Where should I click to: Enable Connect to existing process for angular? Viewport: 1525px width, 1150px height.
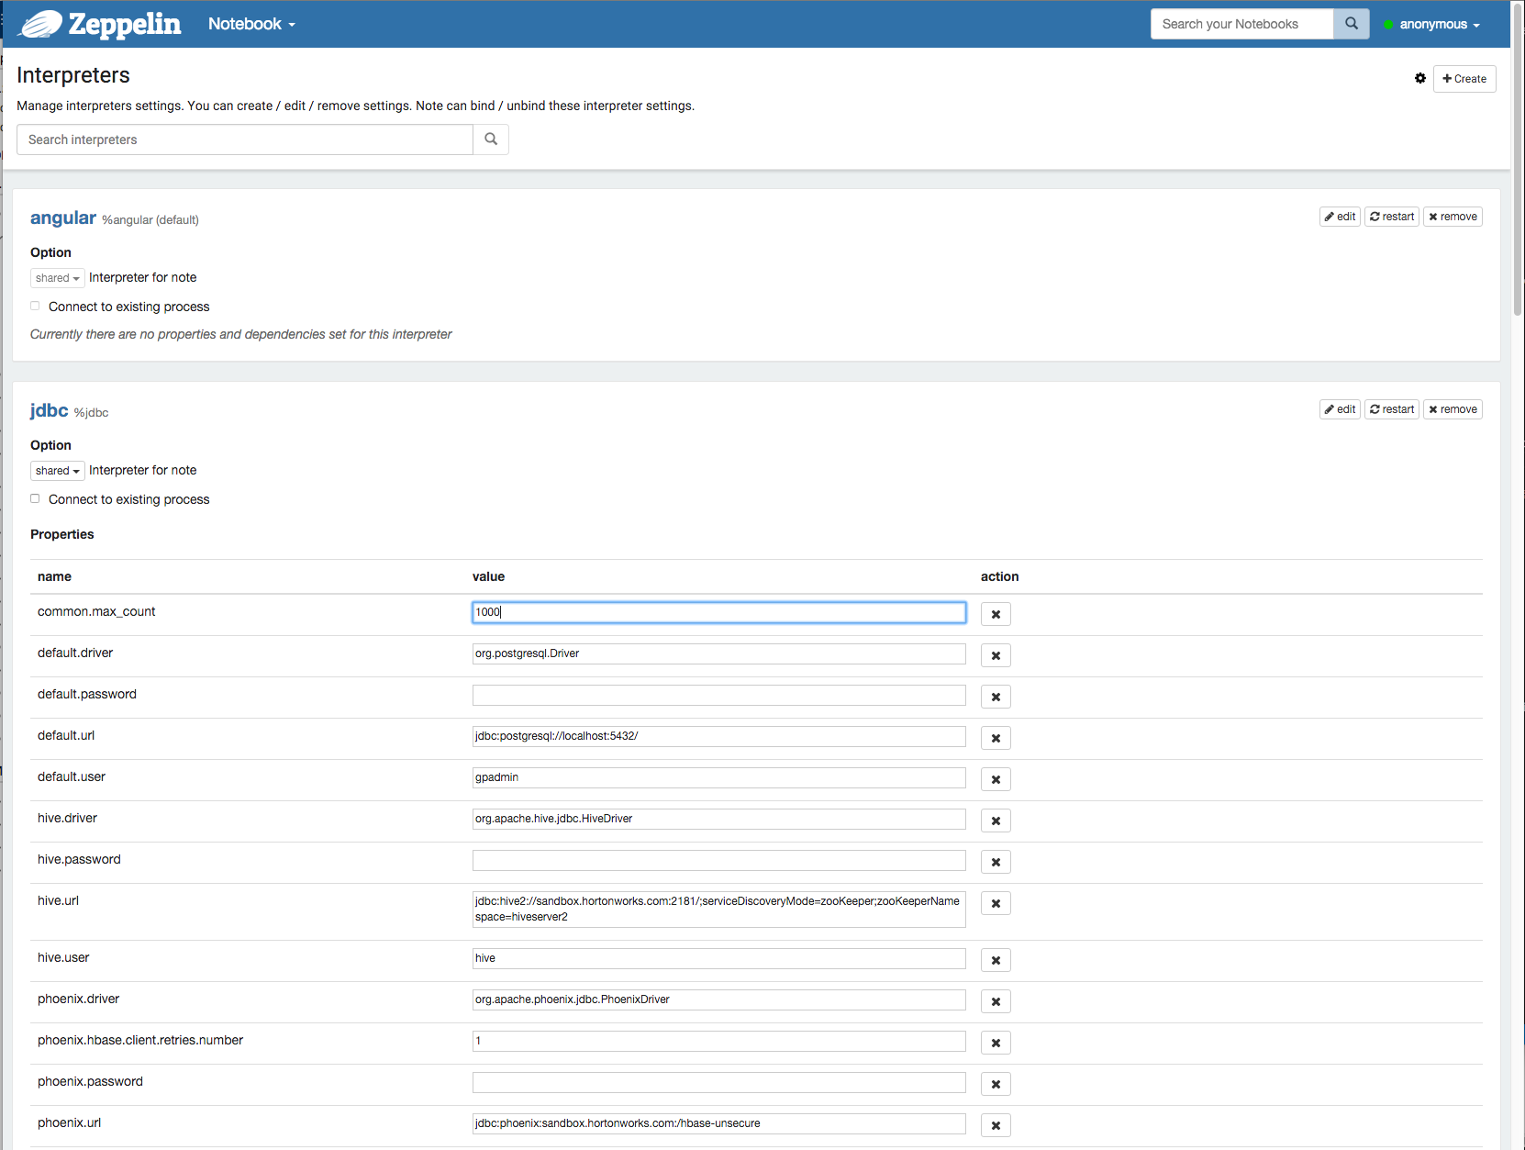[x=35, y=306]
